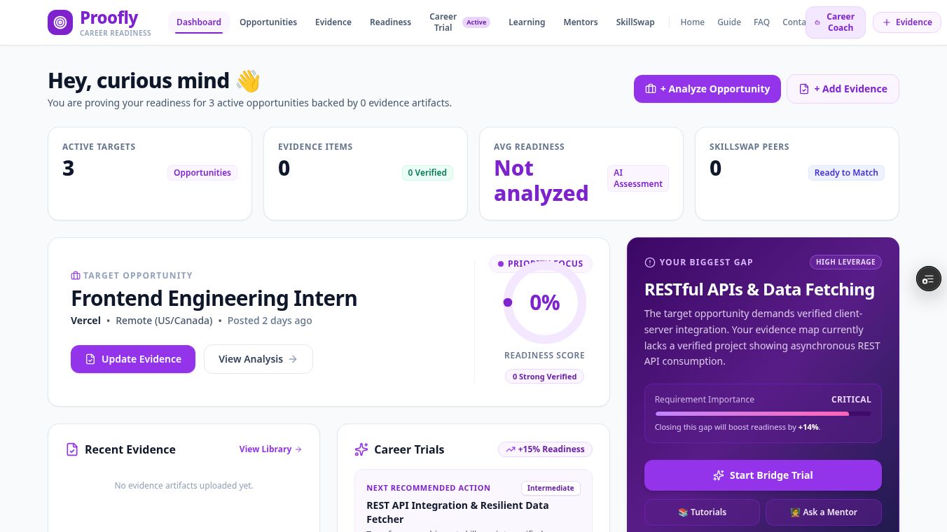The width and height of the screenshot is (947, 532).
Task: Click the + Add Evidence button
Action: point(843,89)
